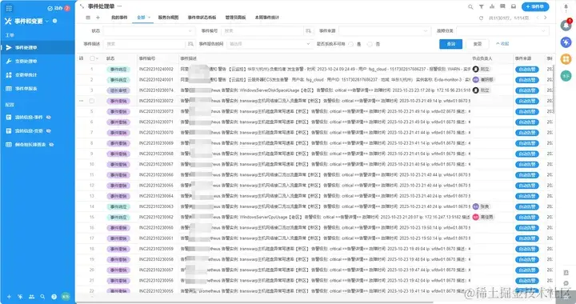Open the help question mark icon
Viewport: 576px width, 304px height.
coord(54,297)
